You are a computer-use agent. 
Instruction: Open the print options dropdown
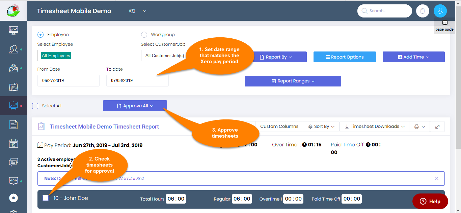tap(419, 127)
